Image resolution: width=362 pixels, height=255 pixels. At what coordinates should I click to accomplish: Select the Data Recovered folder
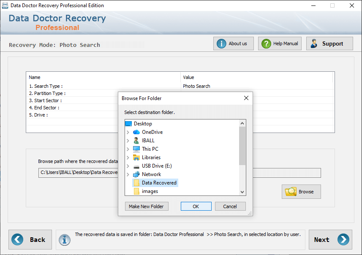159,183
